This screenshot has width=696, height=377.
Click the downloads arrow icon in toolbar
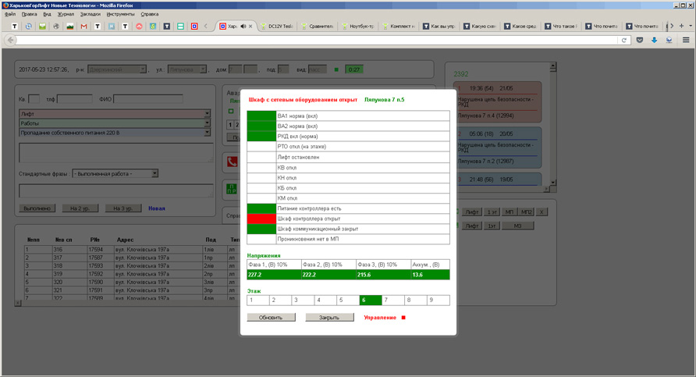[x=655, y=40]
